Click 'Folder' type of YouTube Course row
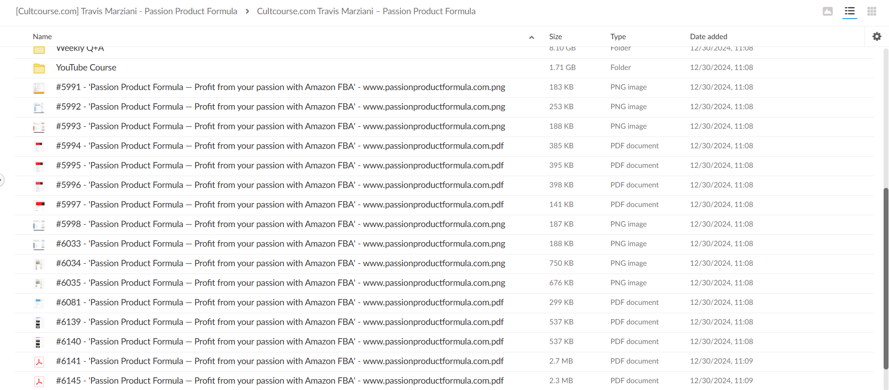The width and height of the screenshot is (889, 390). 621,68
